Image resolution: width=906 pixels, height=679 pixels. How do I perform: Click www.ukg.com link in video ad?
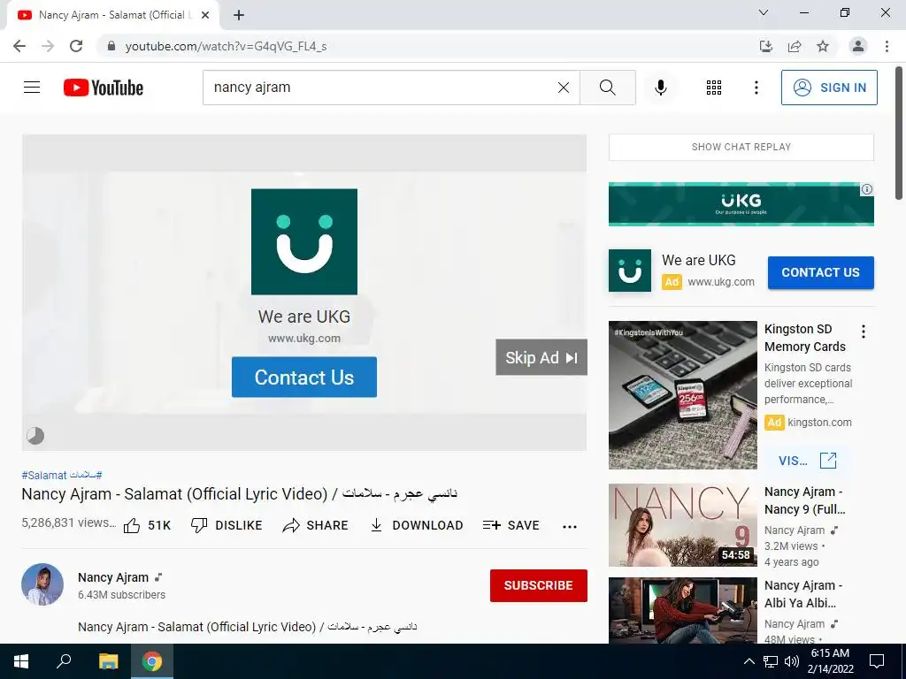click(304, 339)
